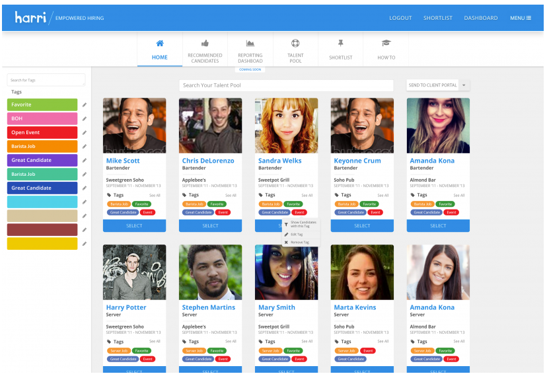
Task: Click the Chris DeLorenzo name link
Action: pos(208,161)
